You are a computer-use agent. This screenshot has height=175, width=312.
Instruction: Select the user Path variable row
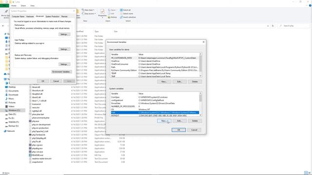pos(155,67)
